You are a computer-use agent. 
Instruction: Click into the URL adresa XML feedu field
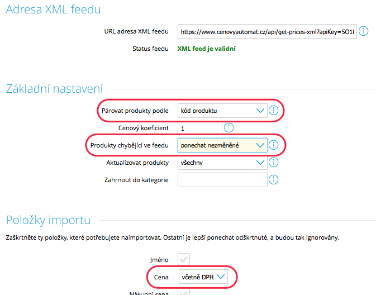pyautogui.click(x=266, y=31)
